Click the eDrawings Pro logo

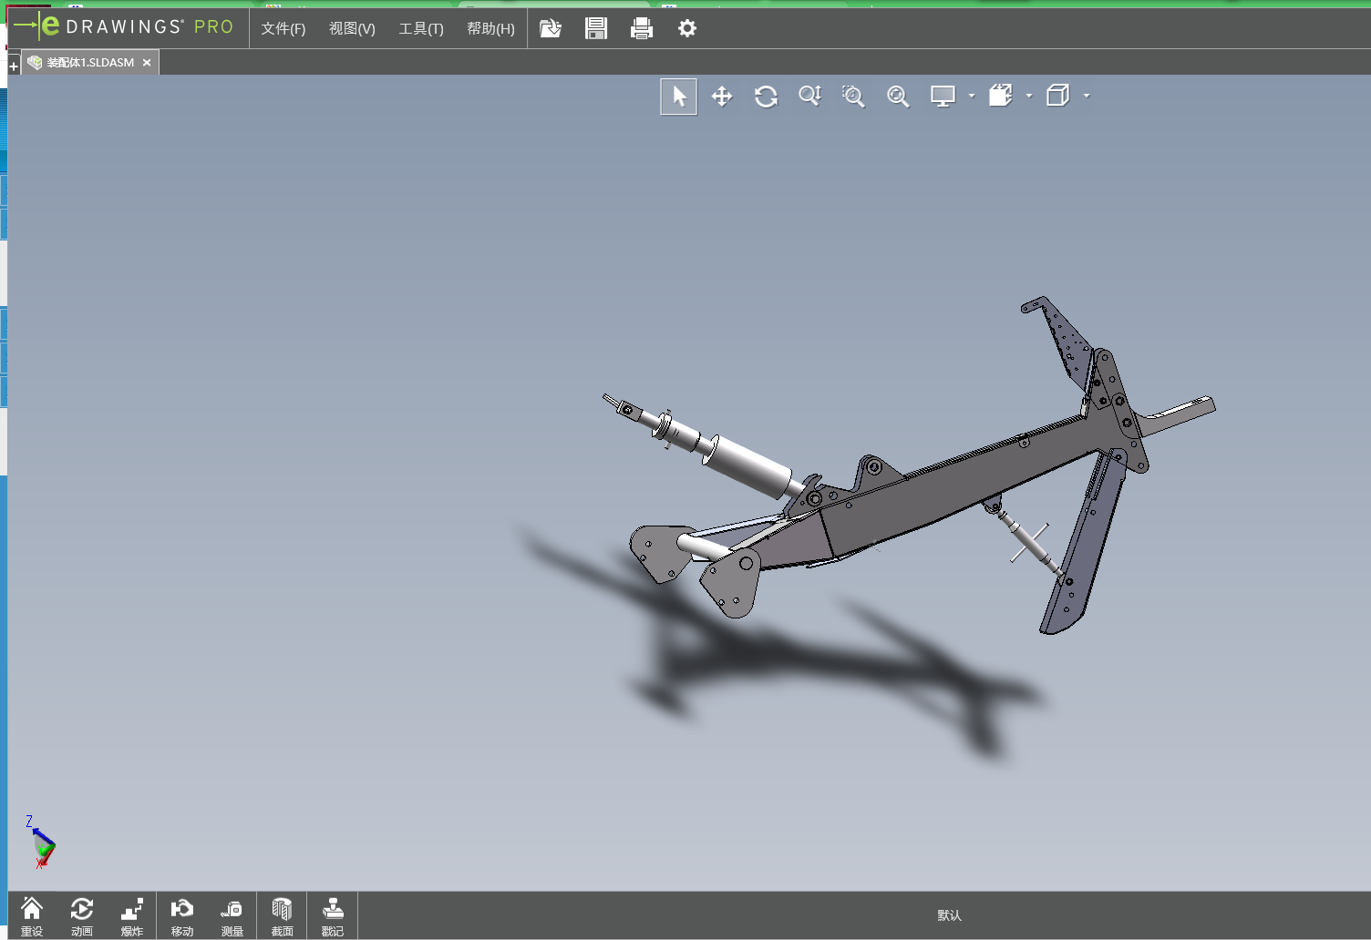(x=124, y=26)
